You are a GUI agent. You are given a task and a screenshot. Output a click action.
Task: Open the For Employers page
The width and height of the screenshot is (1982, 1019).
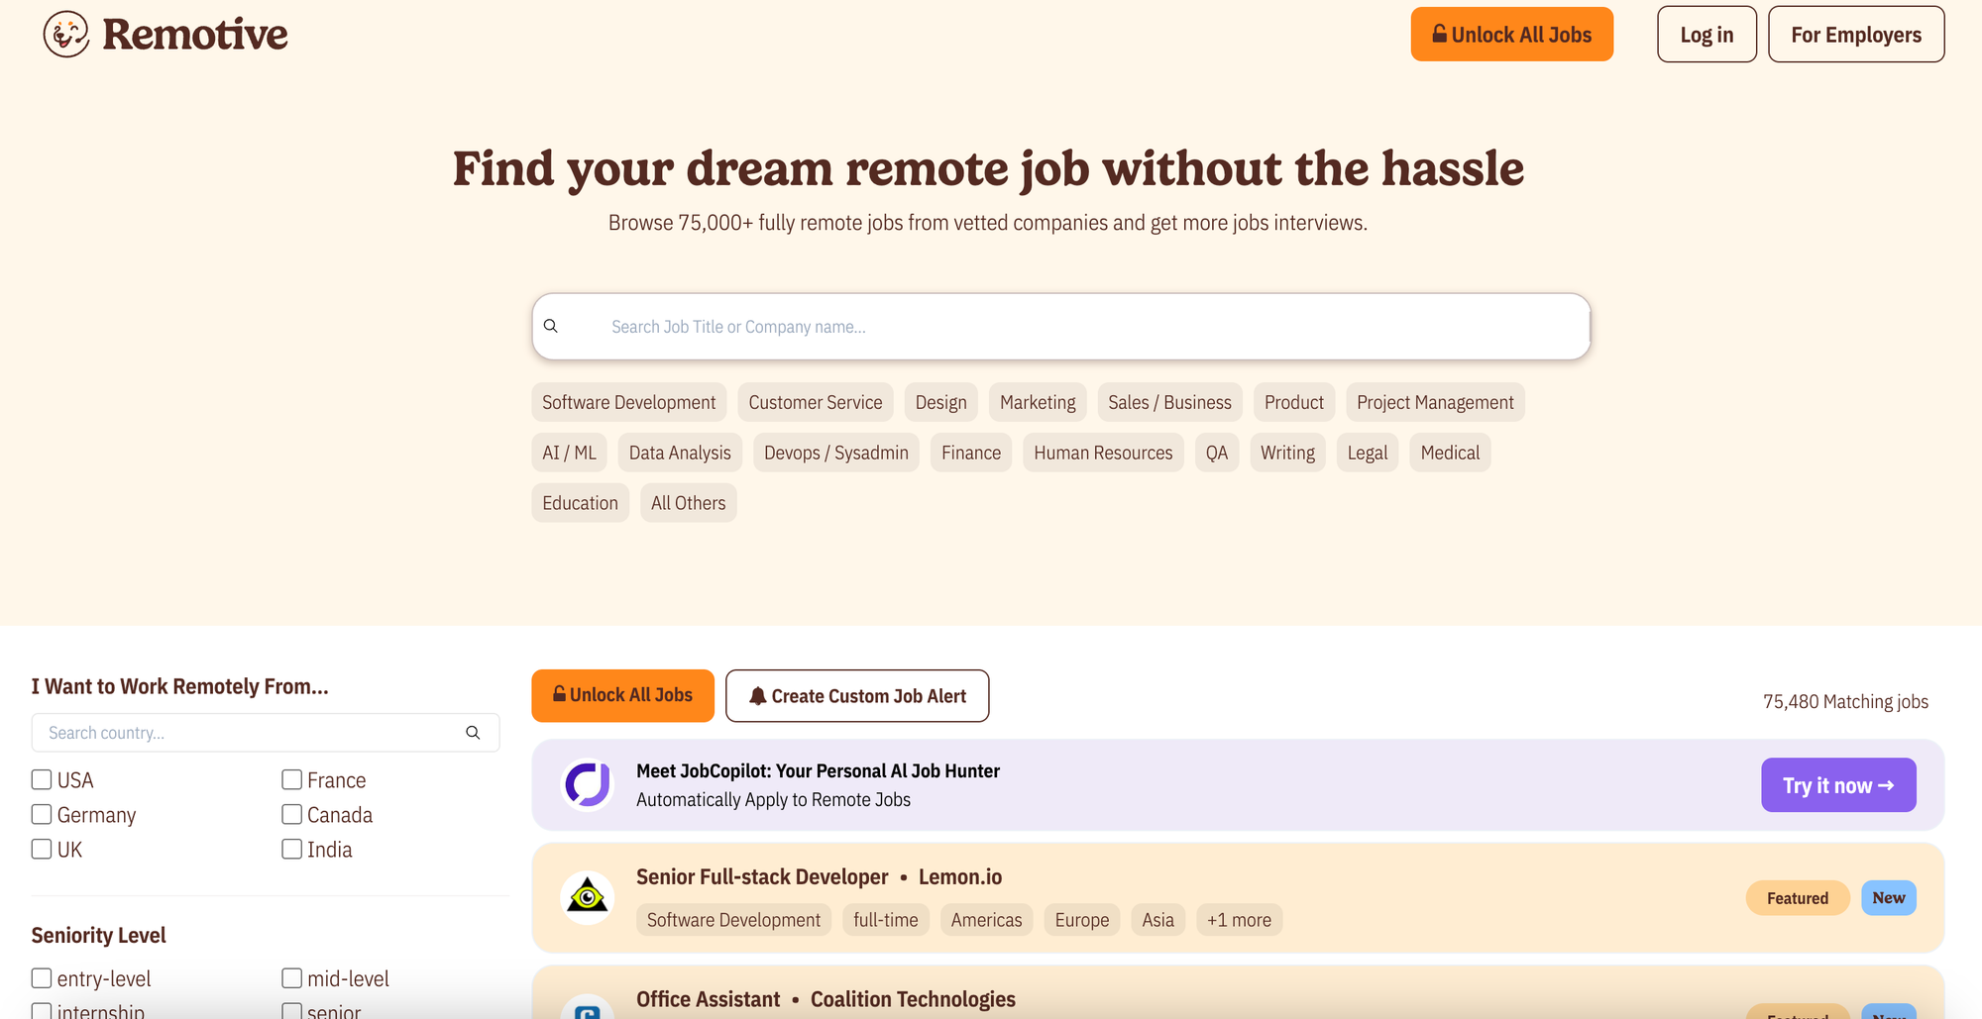pos(1855,34)
